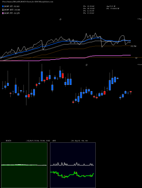Click the chart title mentioning MunafaSutra.com
The height and width of the screenshot is (188, 142).
click(28, 2)
